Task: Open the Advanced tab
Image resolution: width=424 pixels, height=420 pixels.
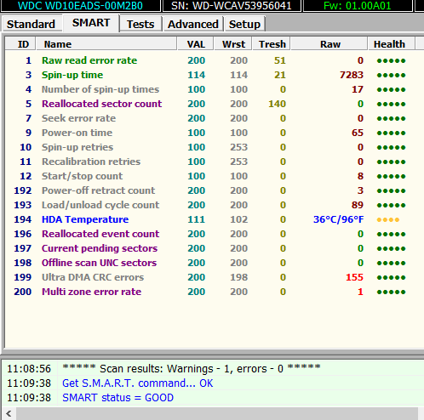Action: [x=193, y=24]
